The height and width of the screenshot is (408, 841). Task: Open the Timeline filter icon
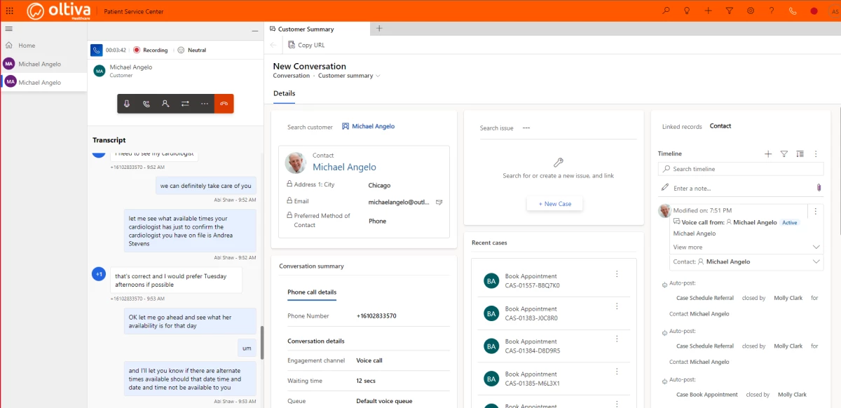click(x=784, y=154)
